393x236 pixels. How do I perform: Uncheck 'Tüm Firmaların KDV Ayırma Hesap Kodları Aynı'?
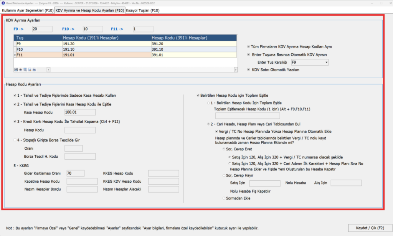tap(248, 46)
